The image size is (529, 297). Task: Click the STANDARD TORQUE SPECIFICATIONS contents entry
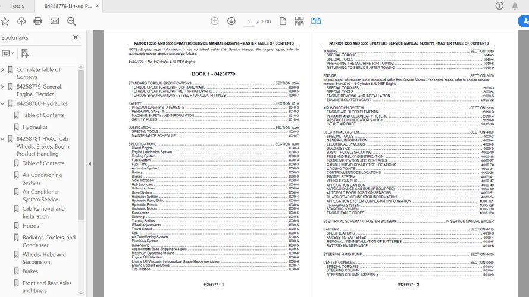click(x=213, y=83)
